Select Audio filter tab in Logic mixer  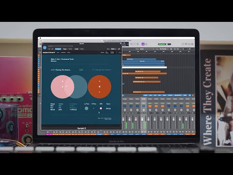coord(145,95)
